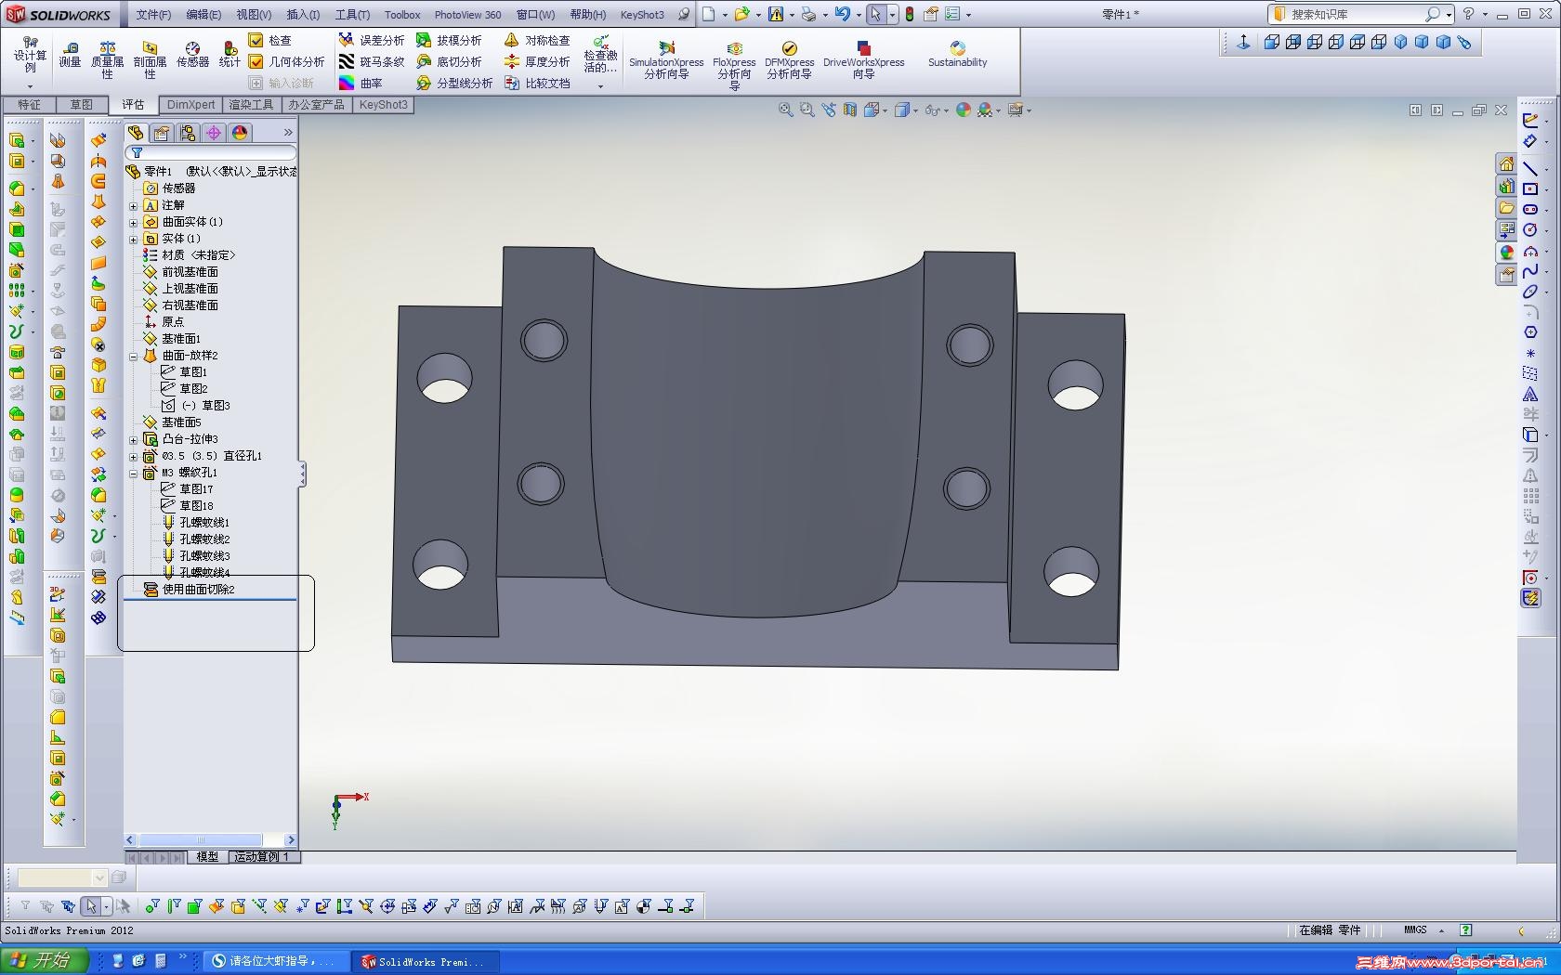Click the 开始 Start button
Viewport: 1561px width, 975px height.
tap(45, 961)
